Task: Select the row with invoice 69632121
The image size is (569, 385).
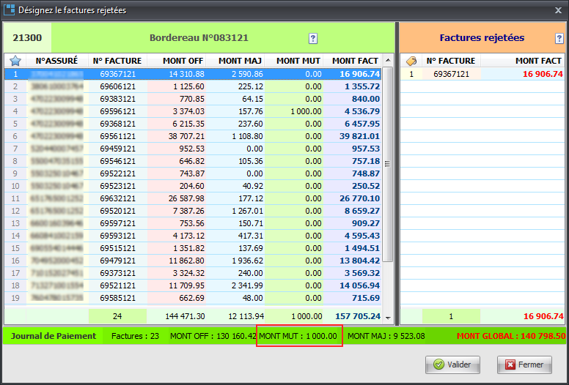Action: [117, 198]
